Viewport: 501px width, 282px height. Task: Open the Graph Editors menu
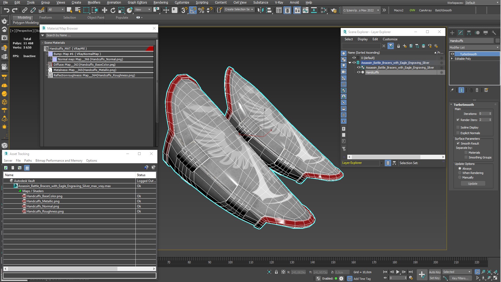click(137, 2)
